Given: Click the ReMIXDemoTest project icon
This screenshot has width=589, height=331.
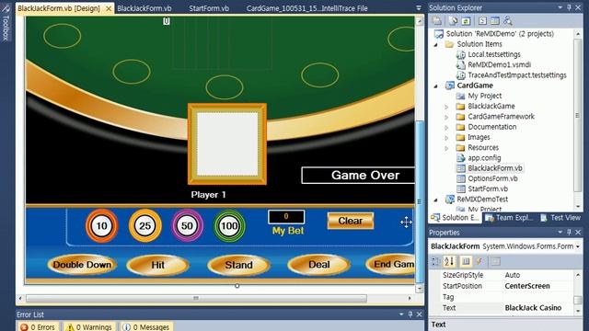Looking at the screenshot, I should click(450, 200).
